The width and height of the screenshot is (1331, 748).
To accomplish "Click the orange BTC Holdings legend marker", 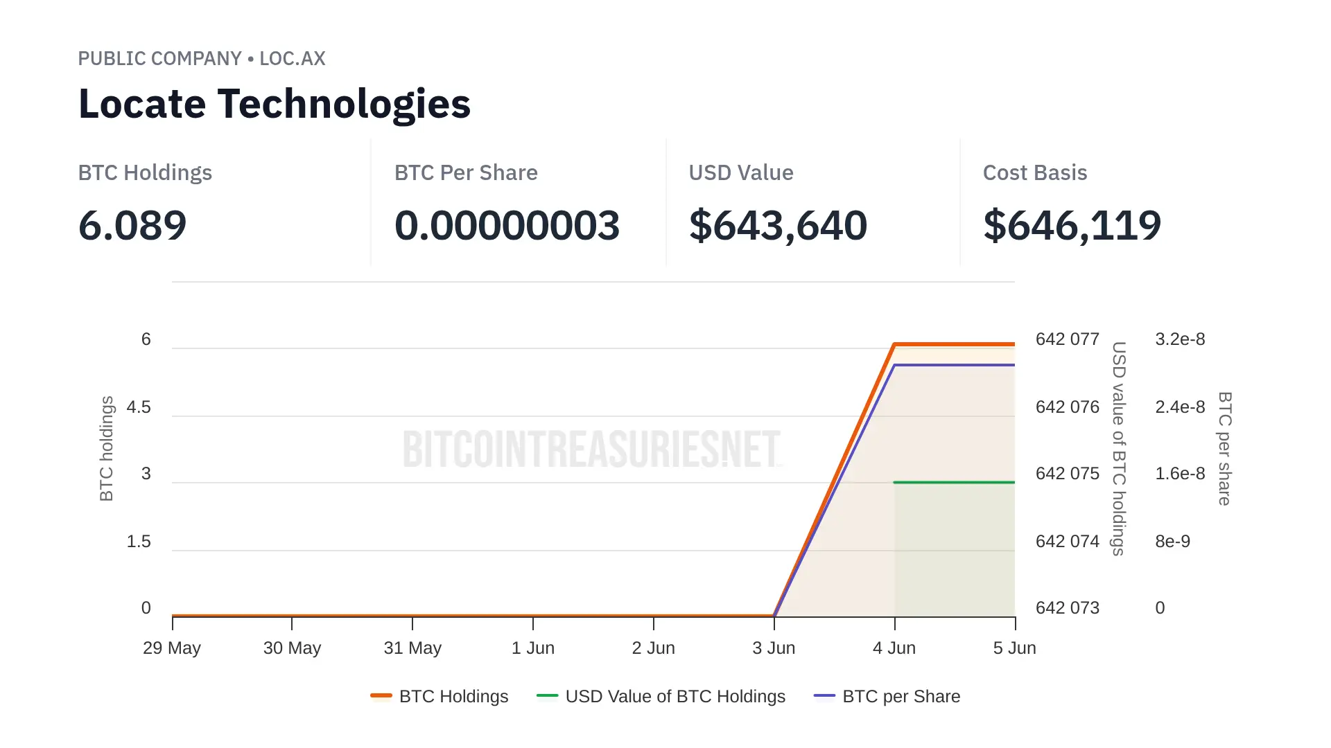I will click(381, 695).
